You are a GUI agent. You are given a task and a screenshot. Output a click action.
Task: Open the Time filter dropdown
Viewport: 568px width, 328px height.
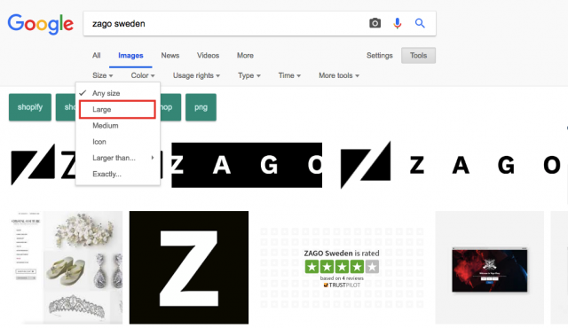(x=289, y=75)
